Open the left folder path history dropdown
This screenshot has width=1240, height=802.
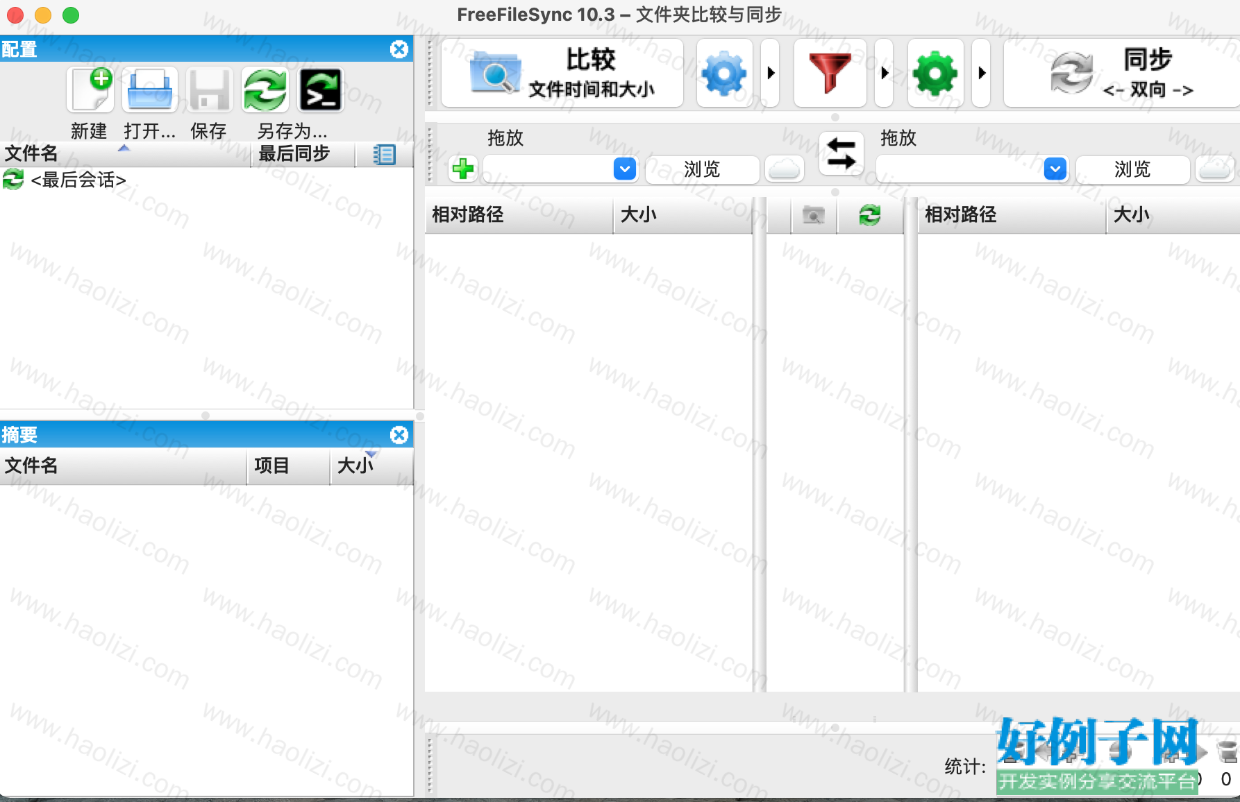(625, 169)
